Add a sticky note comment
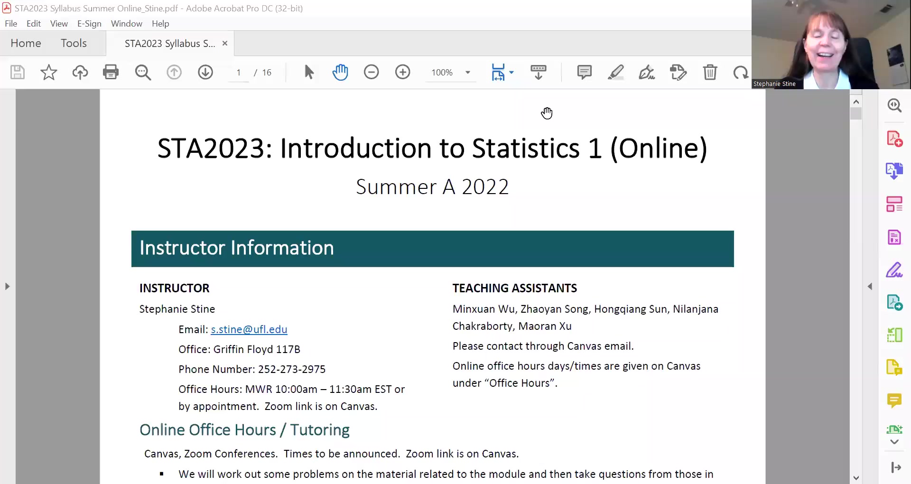911x484 pixels. tap(584, 72)
